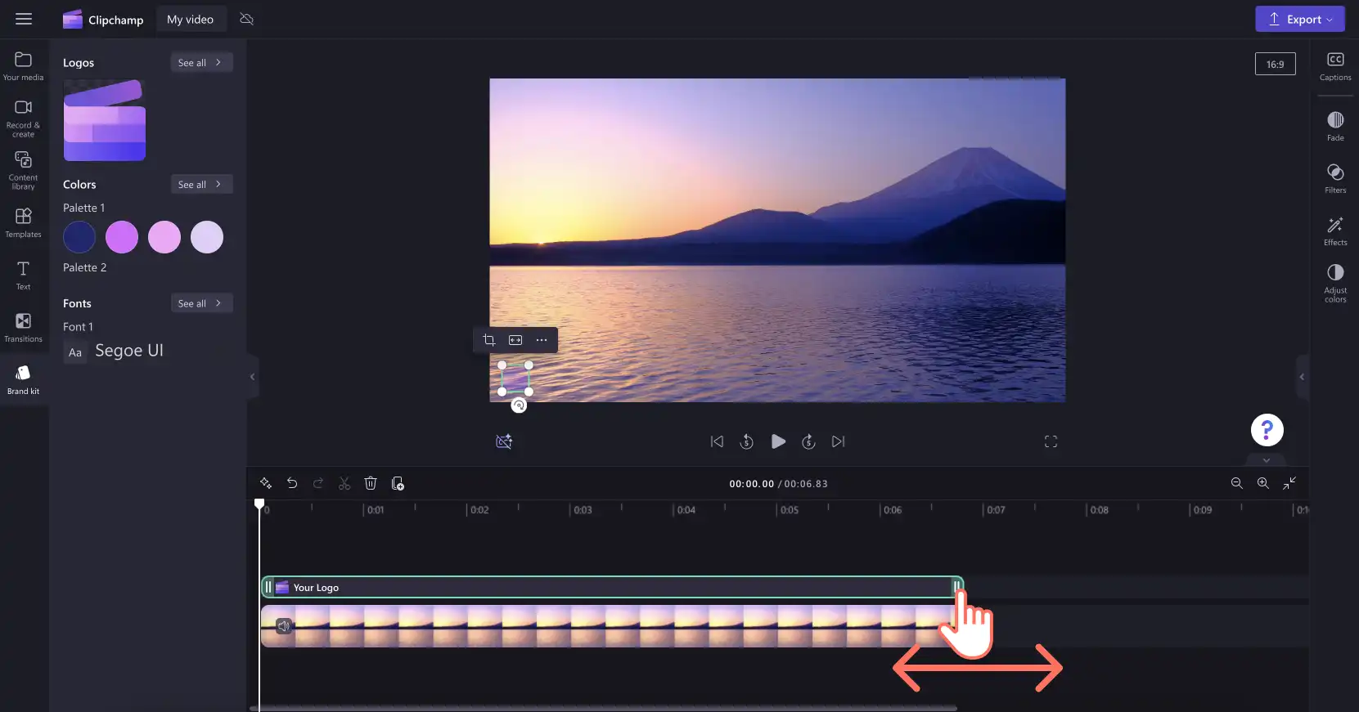Zoom out the timeline
Screen dimensions: 1359x712
click(x=1236, y=483)
